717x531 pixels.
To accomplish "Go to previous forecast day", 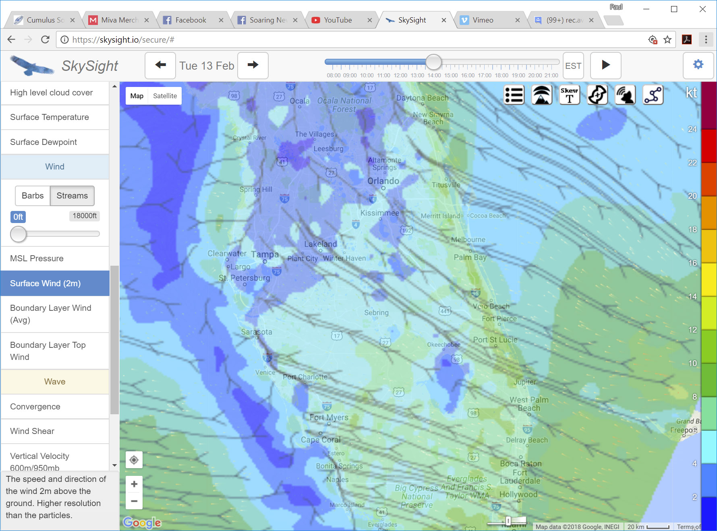I will (x=160, y=65).
